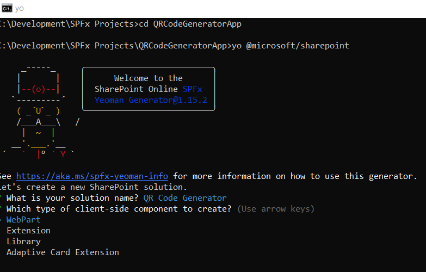This screenshot has width=426, height=272.
Task: Click the mascot's yellow smiling face
Action: (38, 112)
